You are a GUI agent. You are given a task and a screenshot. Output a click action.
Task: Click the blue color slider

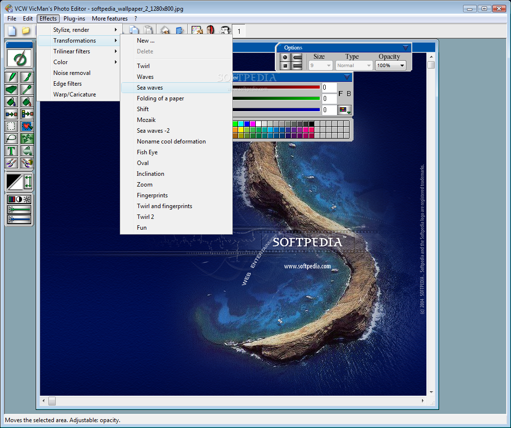point(276,110)
